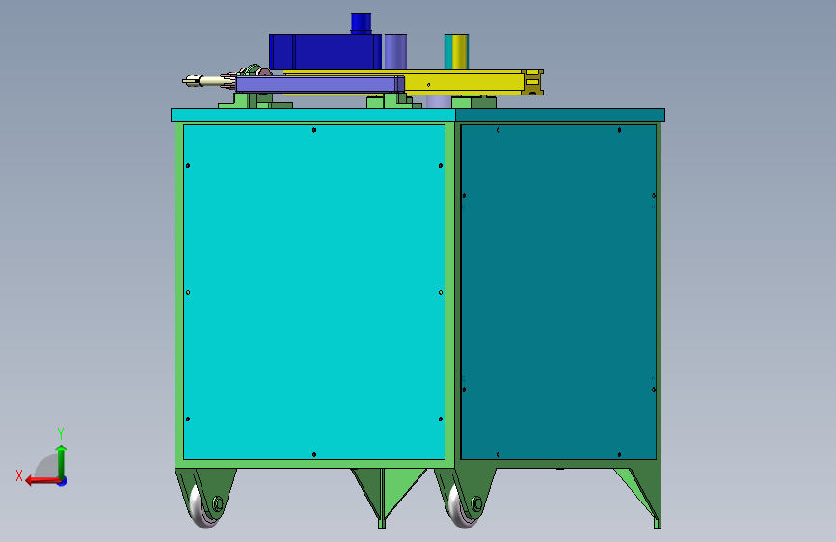The width and height of the screenshot is (836, 542).
Task: Select the dark teal right cabinet panel
Action: click(x=558, y=292)
